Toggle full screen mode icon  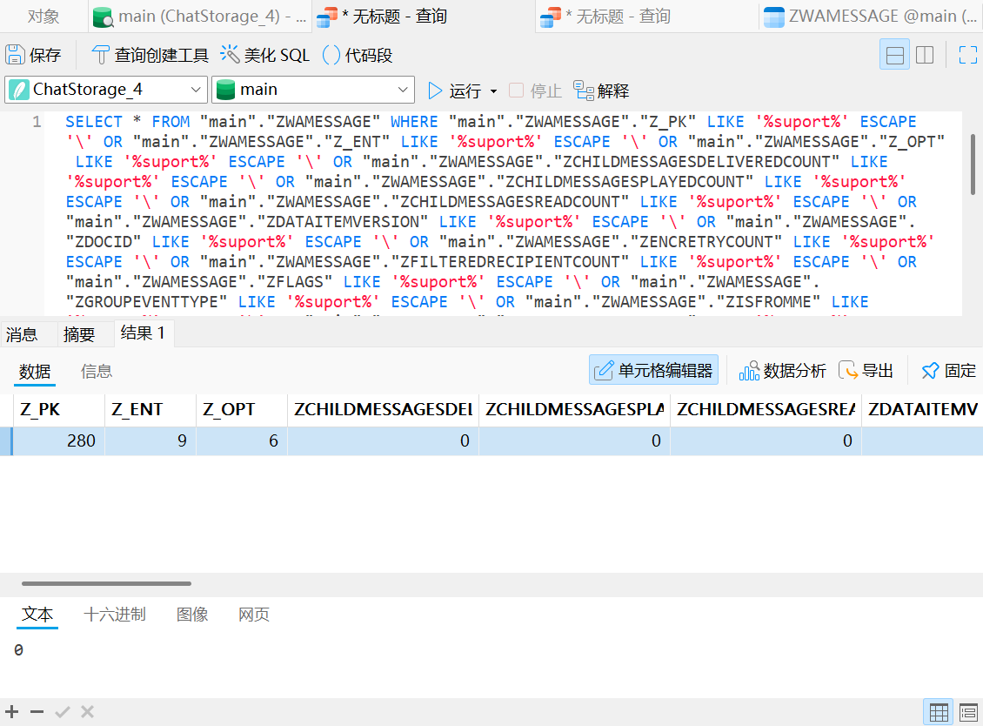tap(968, 55)
